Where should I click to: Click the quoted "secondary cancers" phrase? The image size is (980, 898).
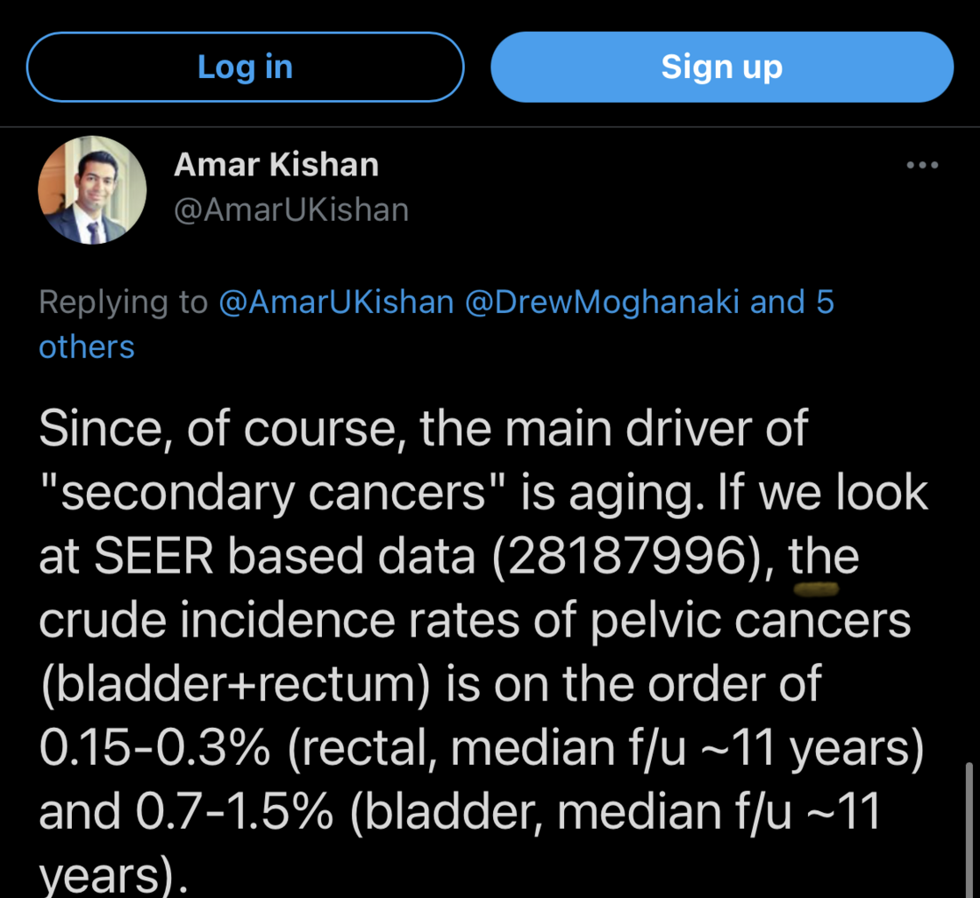coord(273,493)
